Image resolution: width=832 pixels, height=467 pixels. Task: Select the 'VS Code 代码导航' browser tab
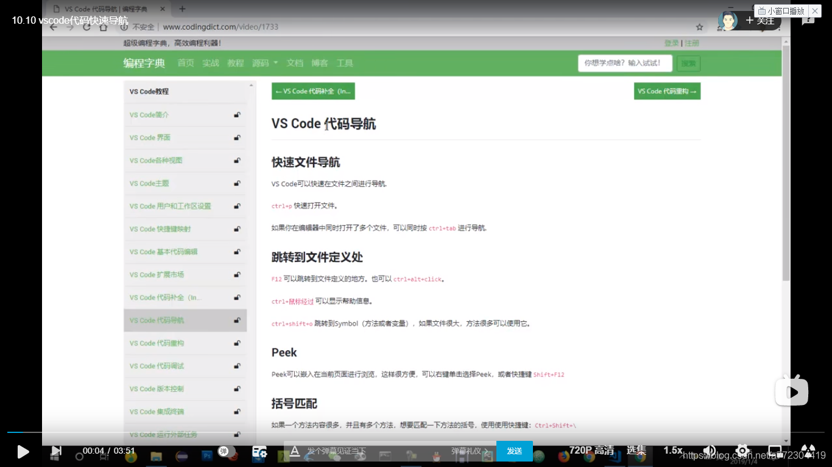(110, 9)
